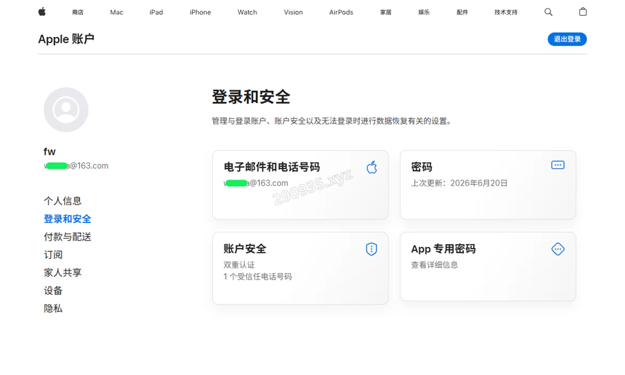
Task: Open the 密码 card
Action: point(488,185)
